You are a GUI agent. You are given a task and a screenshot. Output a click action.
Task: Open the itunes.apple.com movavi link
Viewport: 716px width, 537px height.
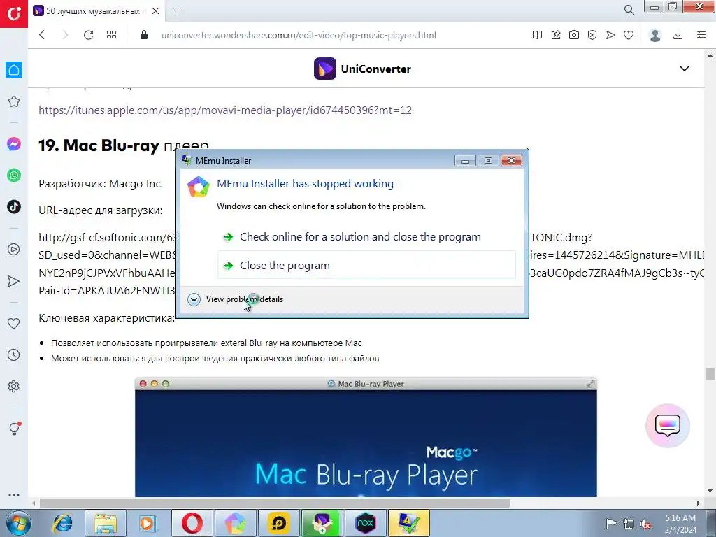(225, 110)
